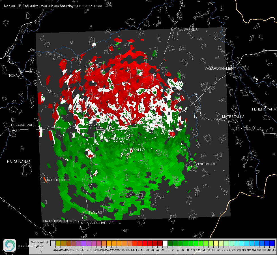Select the dark red legend swatch between -4 and -2
Viewport: 277px width, 255px height.
[x=160, y=243]
